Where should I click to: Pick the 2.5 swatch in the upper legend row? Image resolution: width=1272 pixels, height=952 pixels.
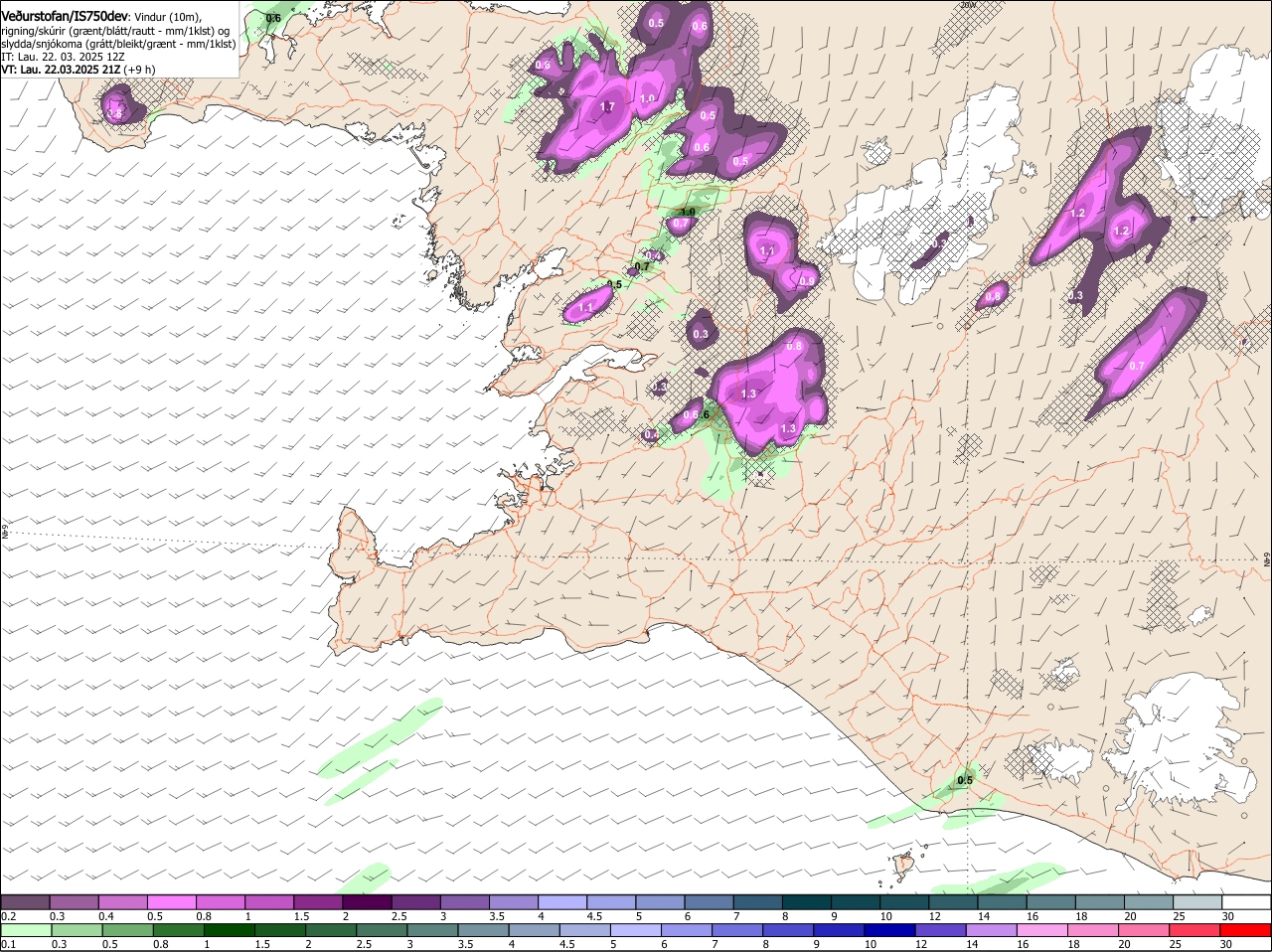[x=414, y=901]
